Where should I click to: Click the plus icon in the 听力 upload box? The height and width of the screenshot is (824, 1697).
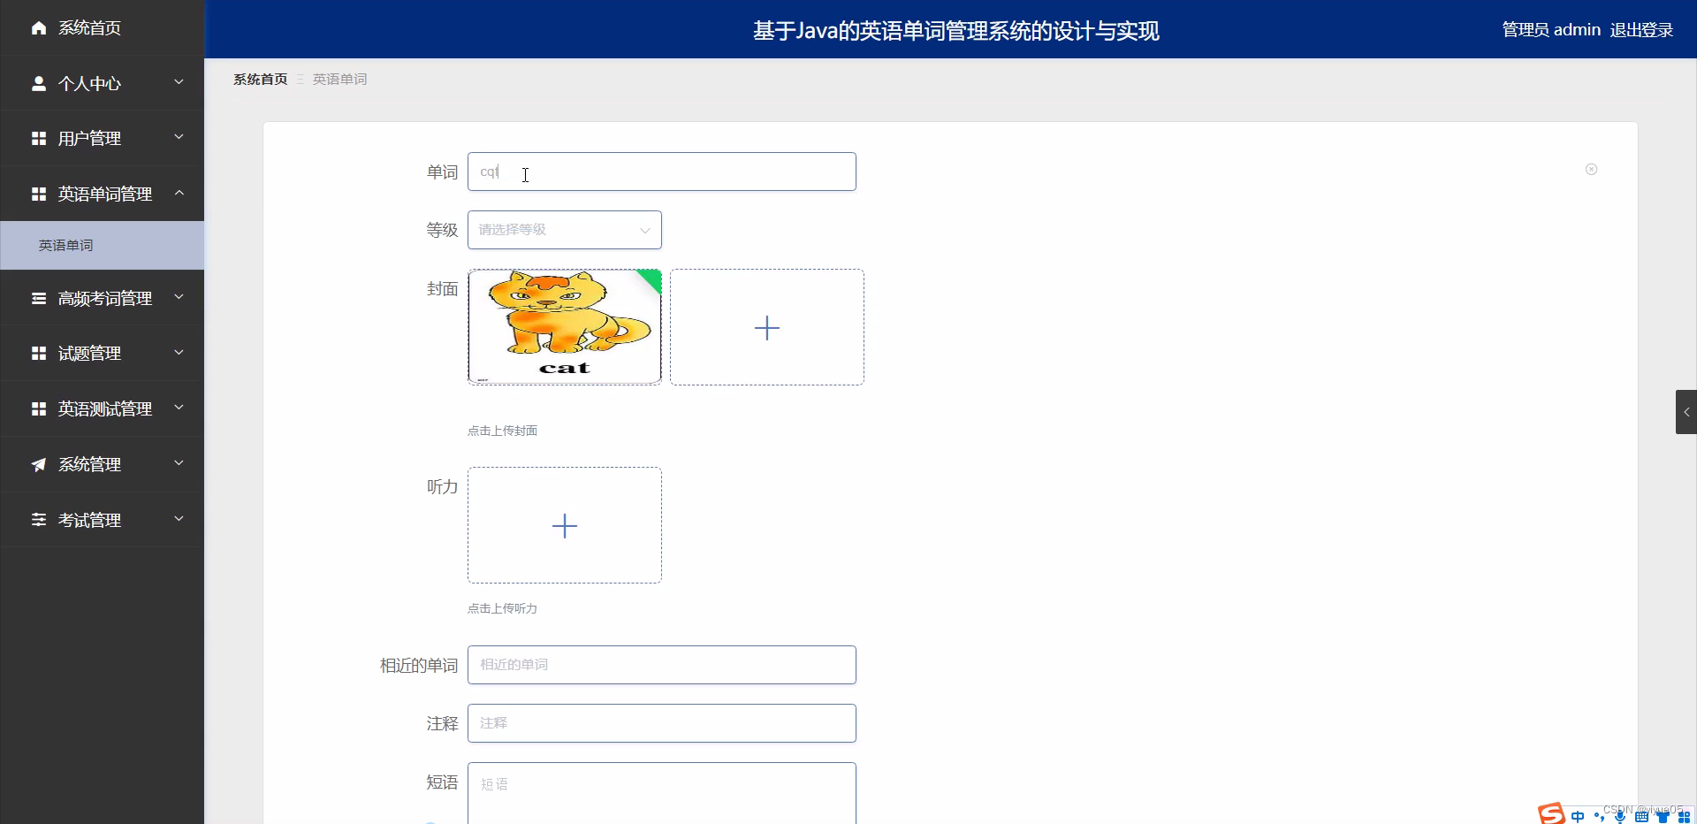[564, 525]
